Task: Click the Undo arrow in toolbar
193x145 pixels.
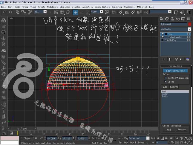Action: point(5,12)
